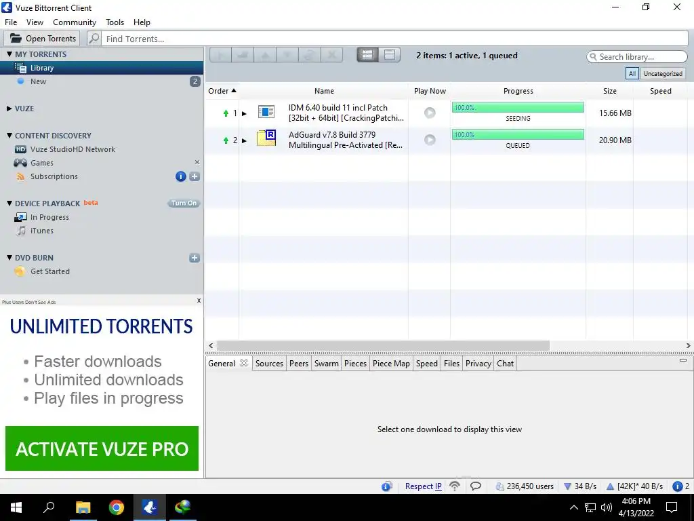The image size is (694, 521).
Task: Click the ACTIVATE VUZE PRO button
Action: 102,448
